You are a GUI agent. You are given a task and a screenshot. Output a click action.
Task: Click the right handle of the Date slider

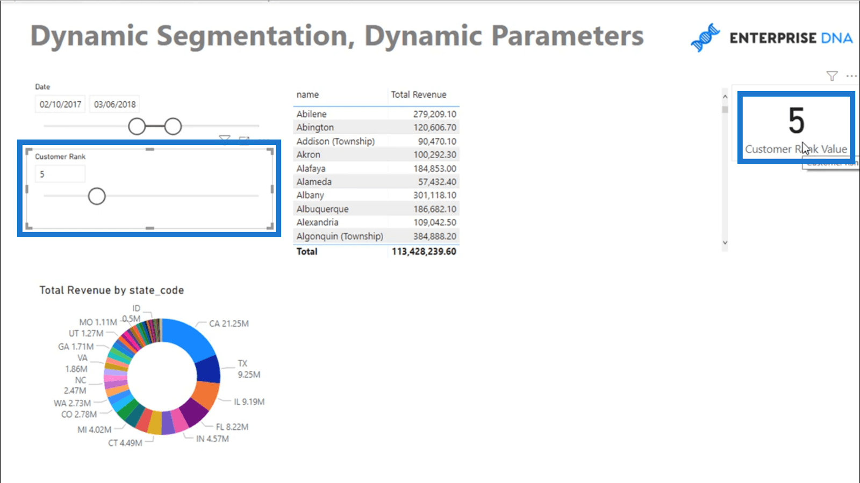[x=173, y=127]
